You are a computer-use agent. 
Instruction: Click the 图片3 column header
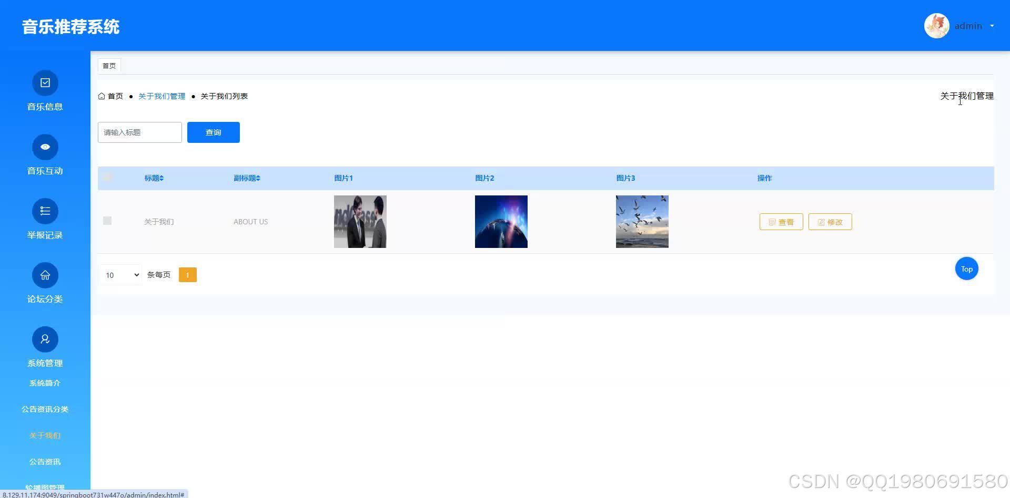625,178
